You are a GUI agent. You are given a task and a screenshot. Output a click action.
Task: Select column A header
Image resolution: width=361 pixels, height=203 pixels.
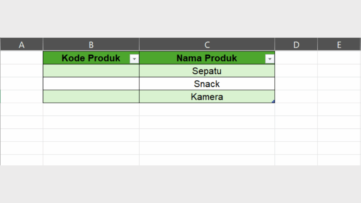pyautogui.click(x=22, y=44)
